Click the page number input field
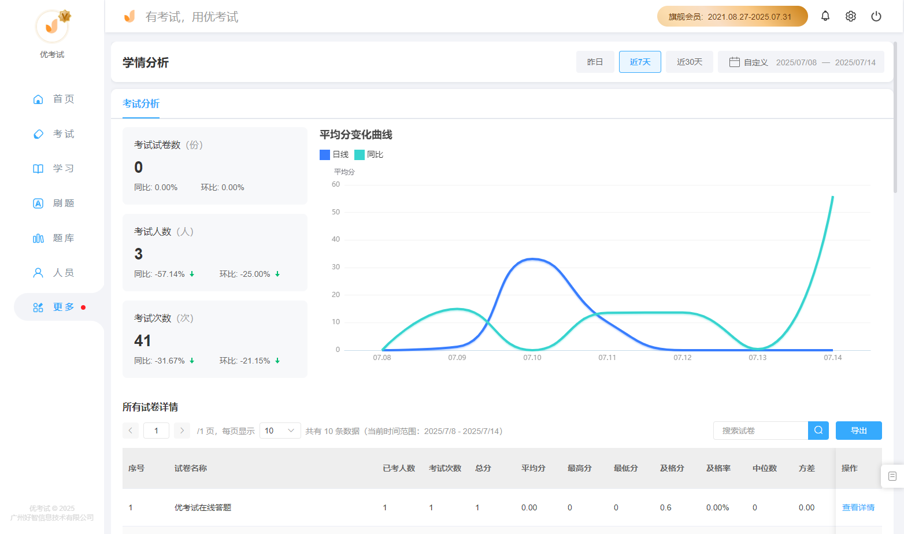 [156, 431]
